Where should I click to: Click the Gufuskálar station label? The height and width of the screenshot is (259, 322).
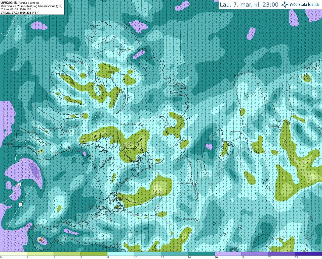29,226
